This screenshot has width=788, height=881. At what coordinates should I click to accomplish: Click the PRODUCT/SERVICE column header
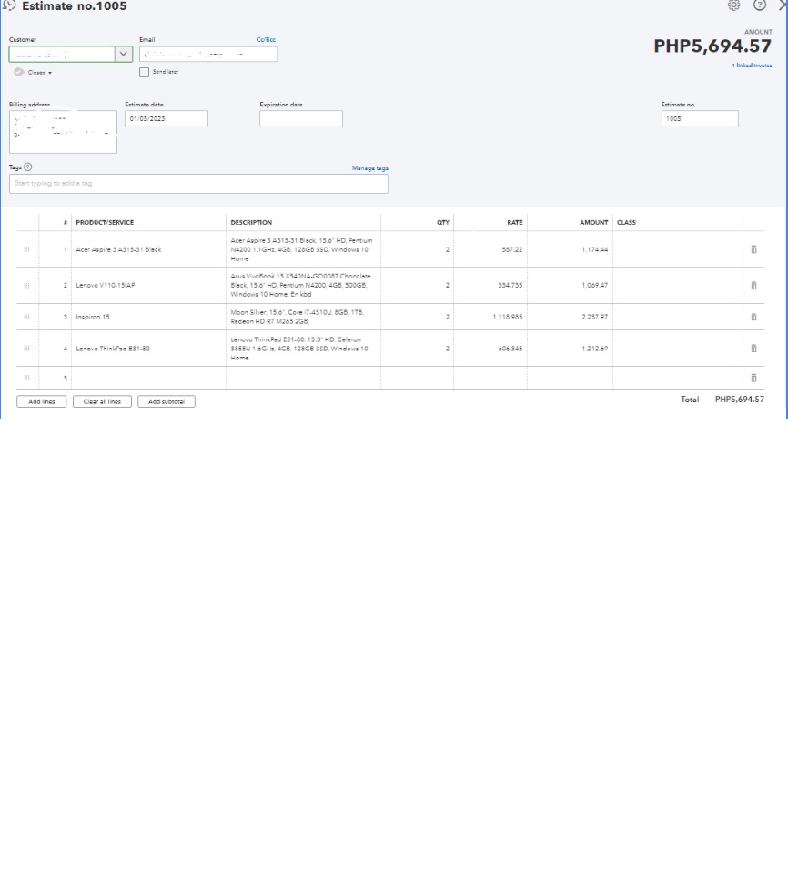pyautogui.click(x=105, y=222)
